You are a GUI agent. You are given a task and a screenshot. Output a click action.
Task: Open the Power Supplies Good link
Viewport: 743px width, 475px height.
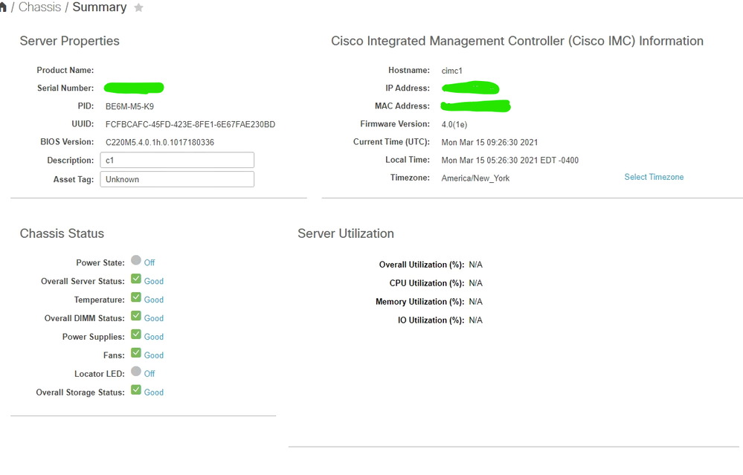coord(153,337)
